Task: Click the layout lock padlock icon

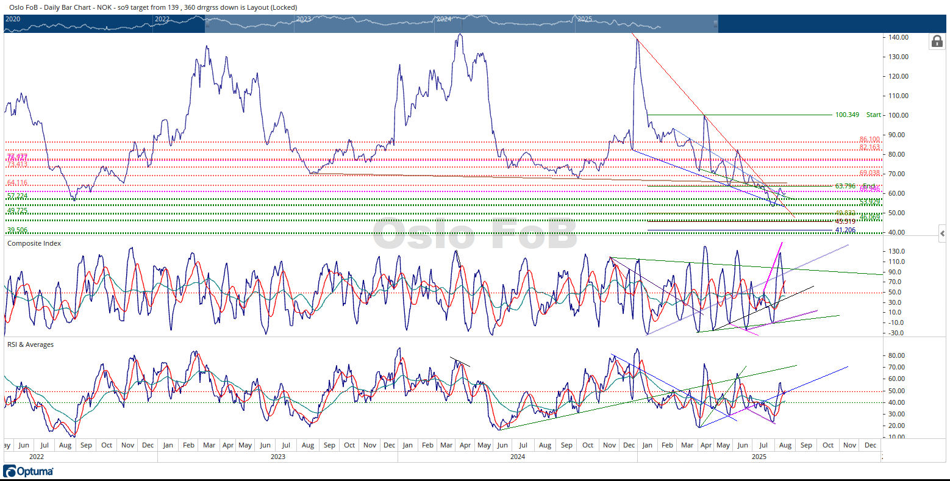Action: [x=936, y=41]
